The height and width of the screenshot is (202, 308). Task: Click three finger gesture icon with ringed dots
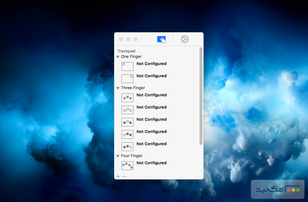[127, 98]
